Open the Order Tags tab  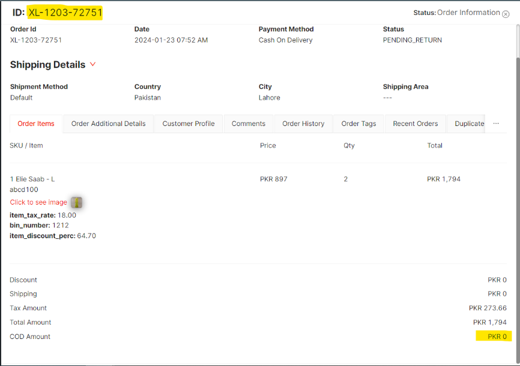[358, 124]
